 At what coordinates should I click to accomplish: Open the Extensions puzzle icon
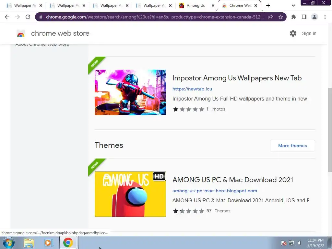294,17
